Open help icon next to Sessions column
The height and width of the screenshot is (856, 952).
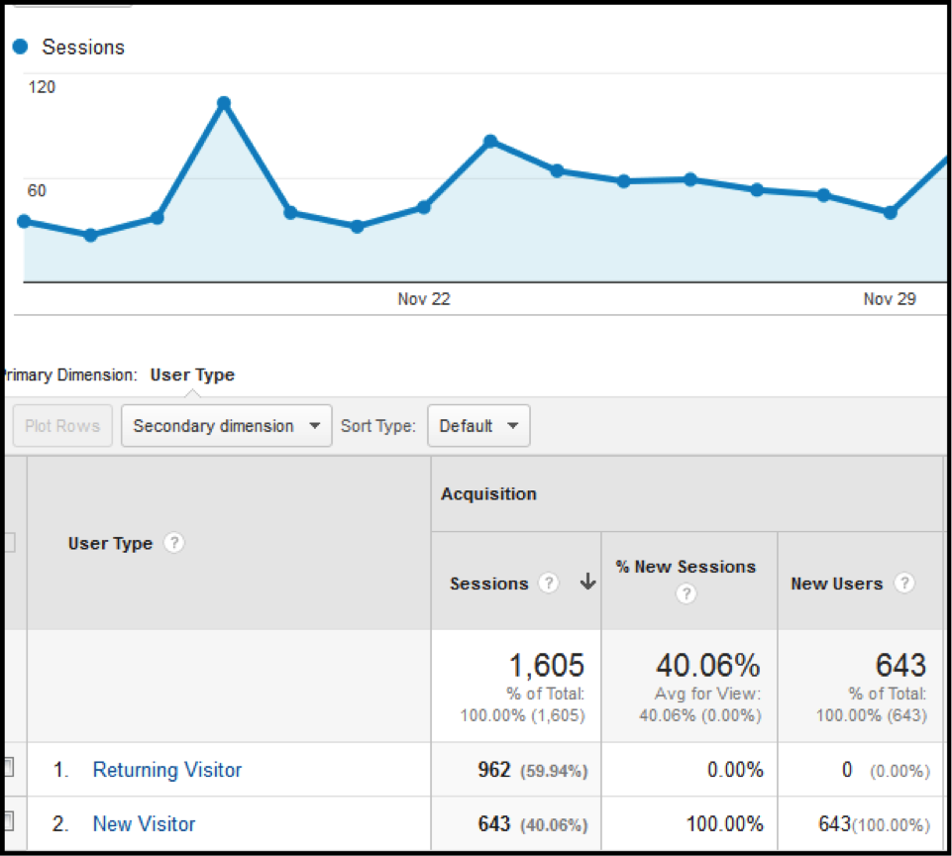pos(549,583)
